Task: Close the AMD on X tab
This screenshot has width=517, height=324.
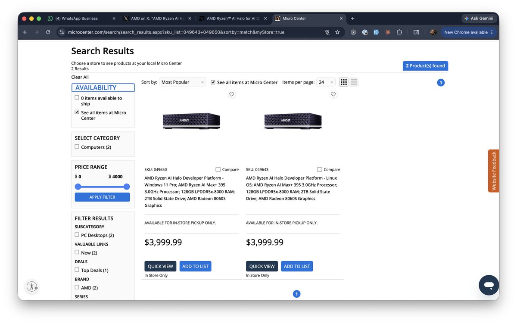Action: coord(190,19)
